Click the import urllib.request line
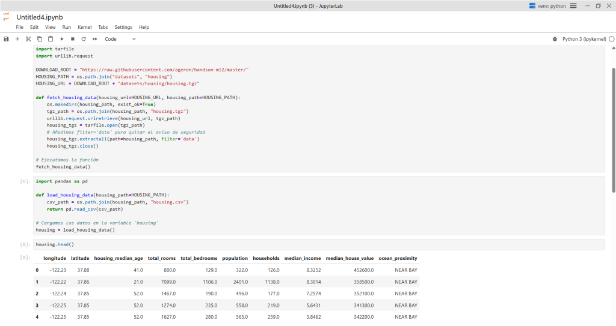 pyautogui.click(x=64, y=56)
